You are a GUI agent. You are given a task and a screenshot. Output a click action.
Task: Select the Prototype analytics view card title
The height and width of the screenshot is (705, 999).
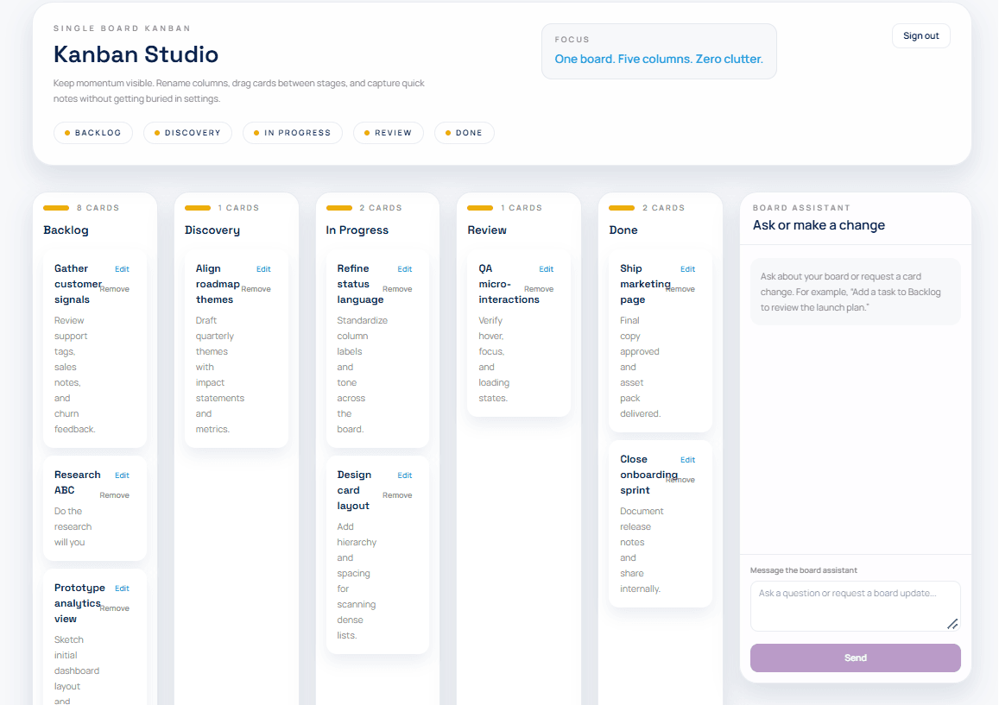[79, 603]
